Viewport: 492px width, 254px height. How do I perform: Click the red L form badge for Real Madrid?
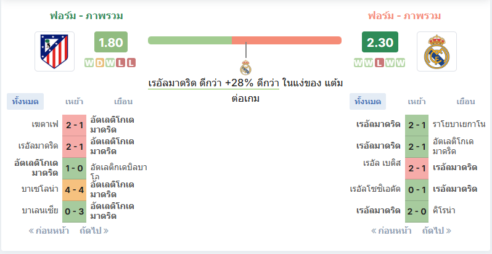point(379,63)
